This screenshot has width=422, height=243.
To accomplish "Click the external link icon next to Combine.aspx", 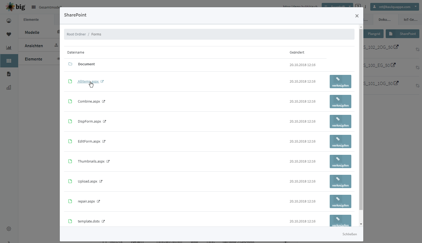I will point(103,101).
